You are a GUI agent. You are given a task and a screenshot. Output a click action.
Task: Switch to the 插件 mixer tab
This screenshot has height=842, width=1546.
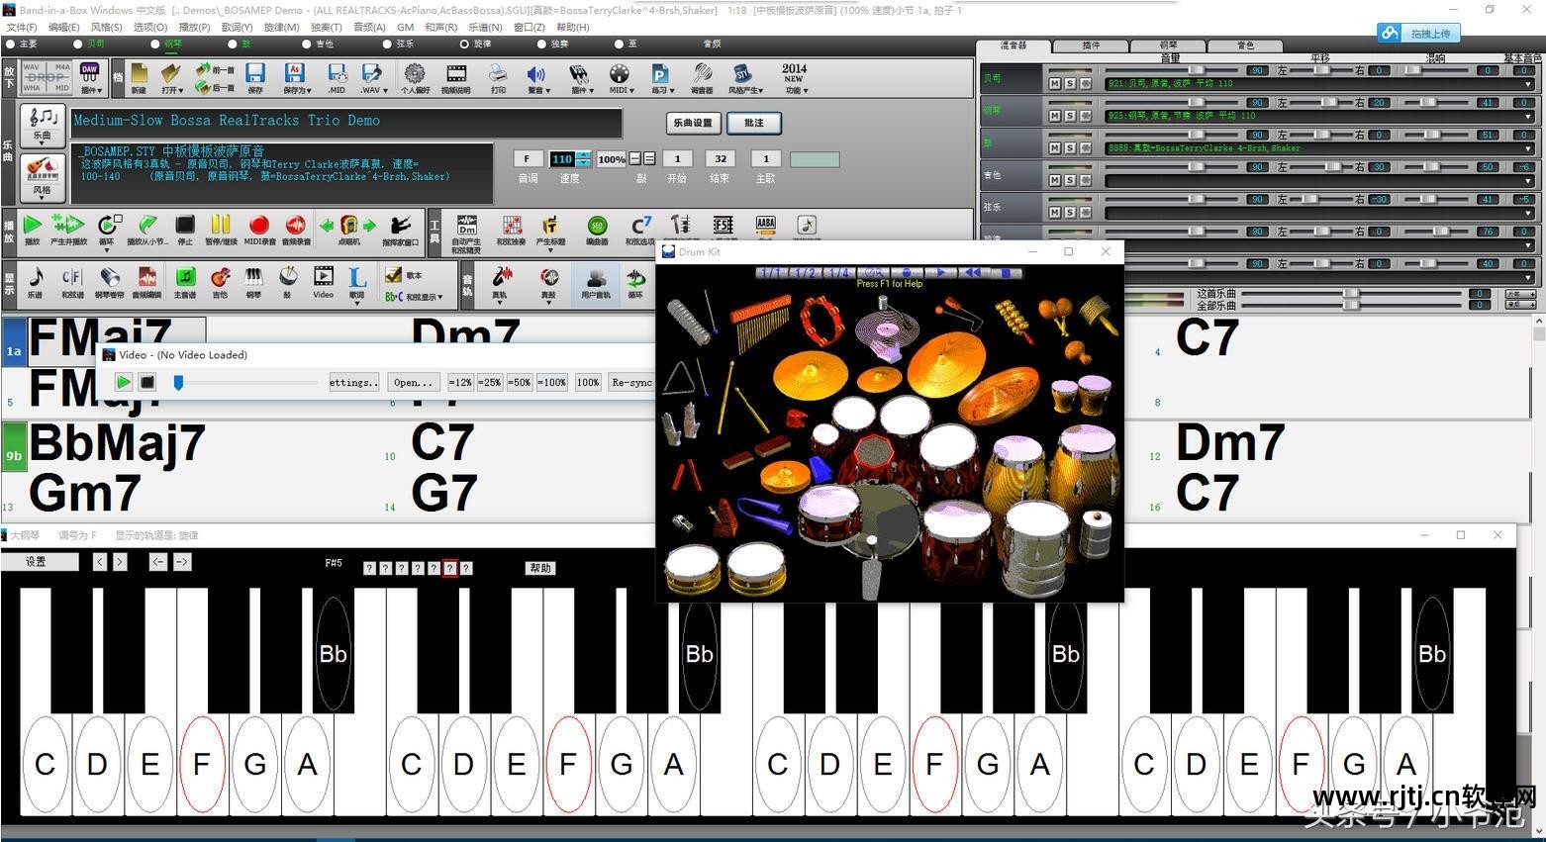[x=1091, y=46]
